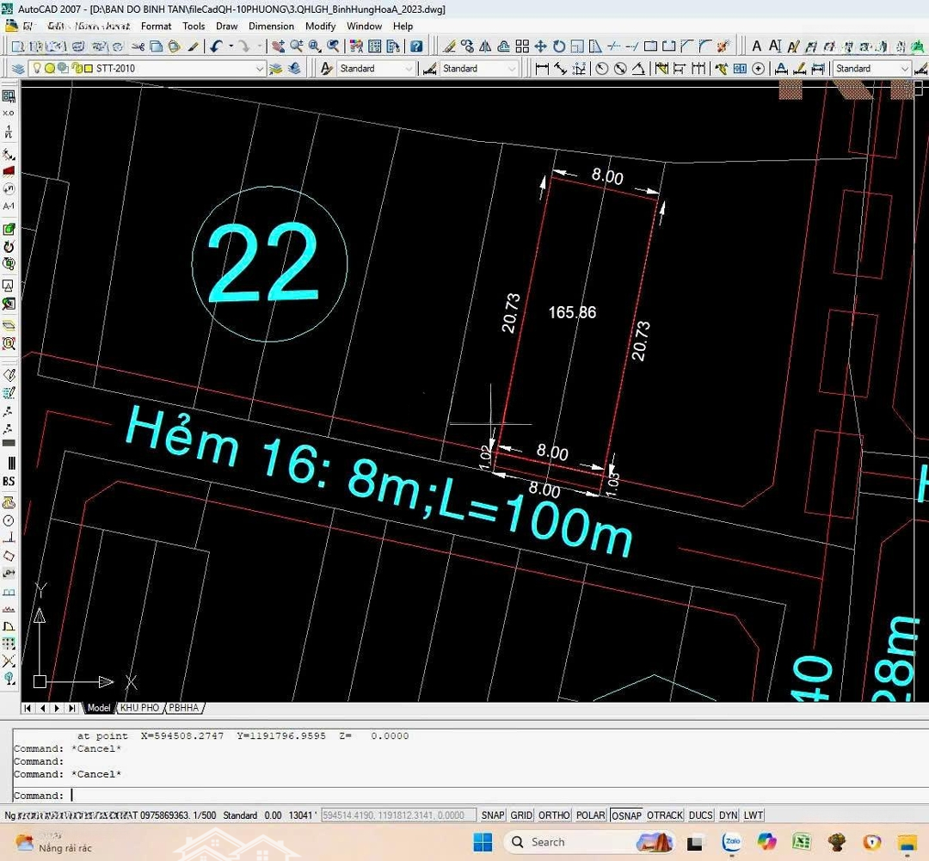Click the Cut scissors icon
The width and height of the screenshot is (929, 861).
click(138, 46)
